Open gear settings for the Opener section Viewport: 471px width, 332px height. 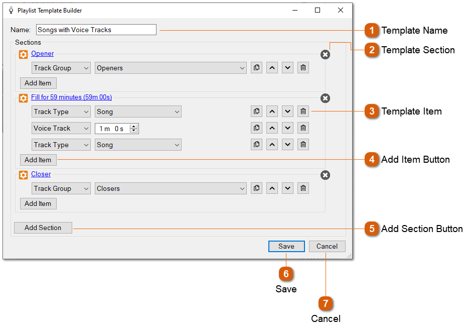pos(23,54)
